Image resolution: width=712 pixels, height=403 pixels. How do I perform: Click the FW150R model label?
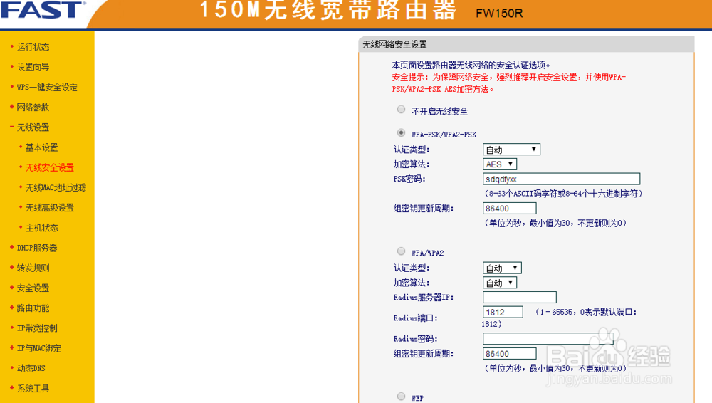499,14
